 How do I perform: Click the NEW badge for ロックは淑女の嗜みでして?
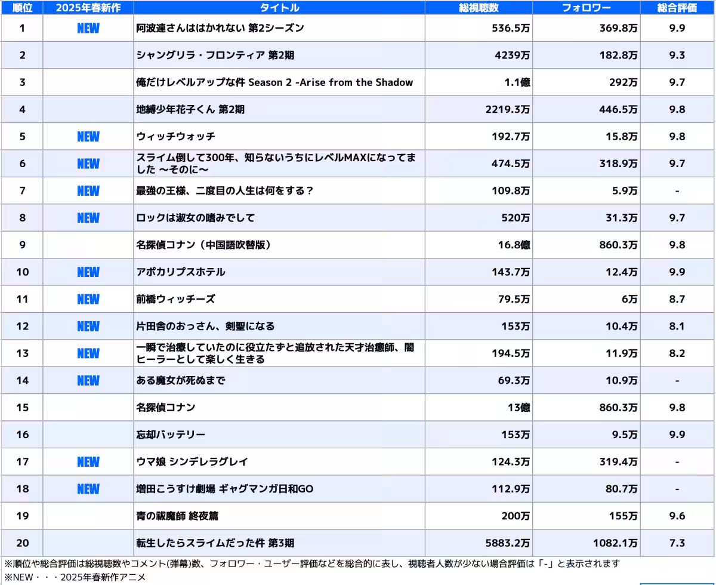click(x=88, y=218)
